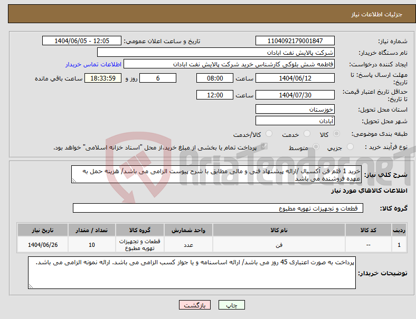Click the اطلاعات کالاهای مورد نیاز heading

click(x=369, y=191)
